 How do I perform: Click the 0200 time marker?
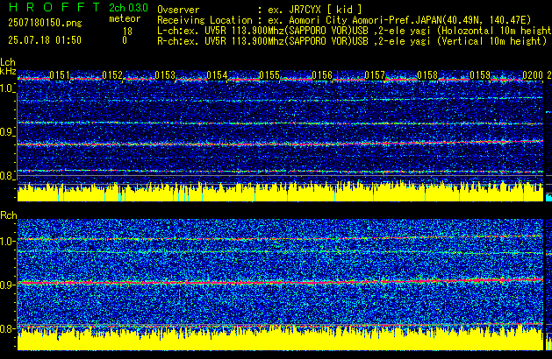tap(533, 75)
